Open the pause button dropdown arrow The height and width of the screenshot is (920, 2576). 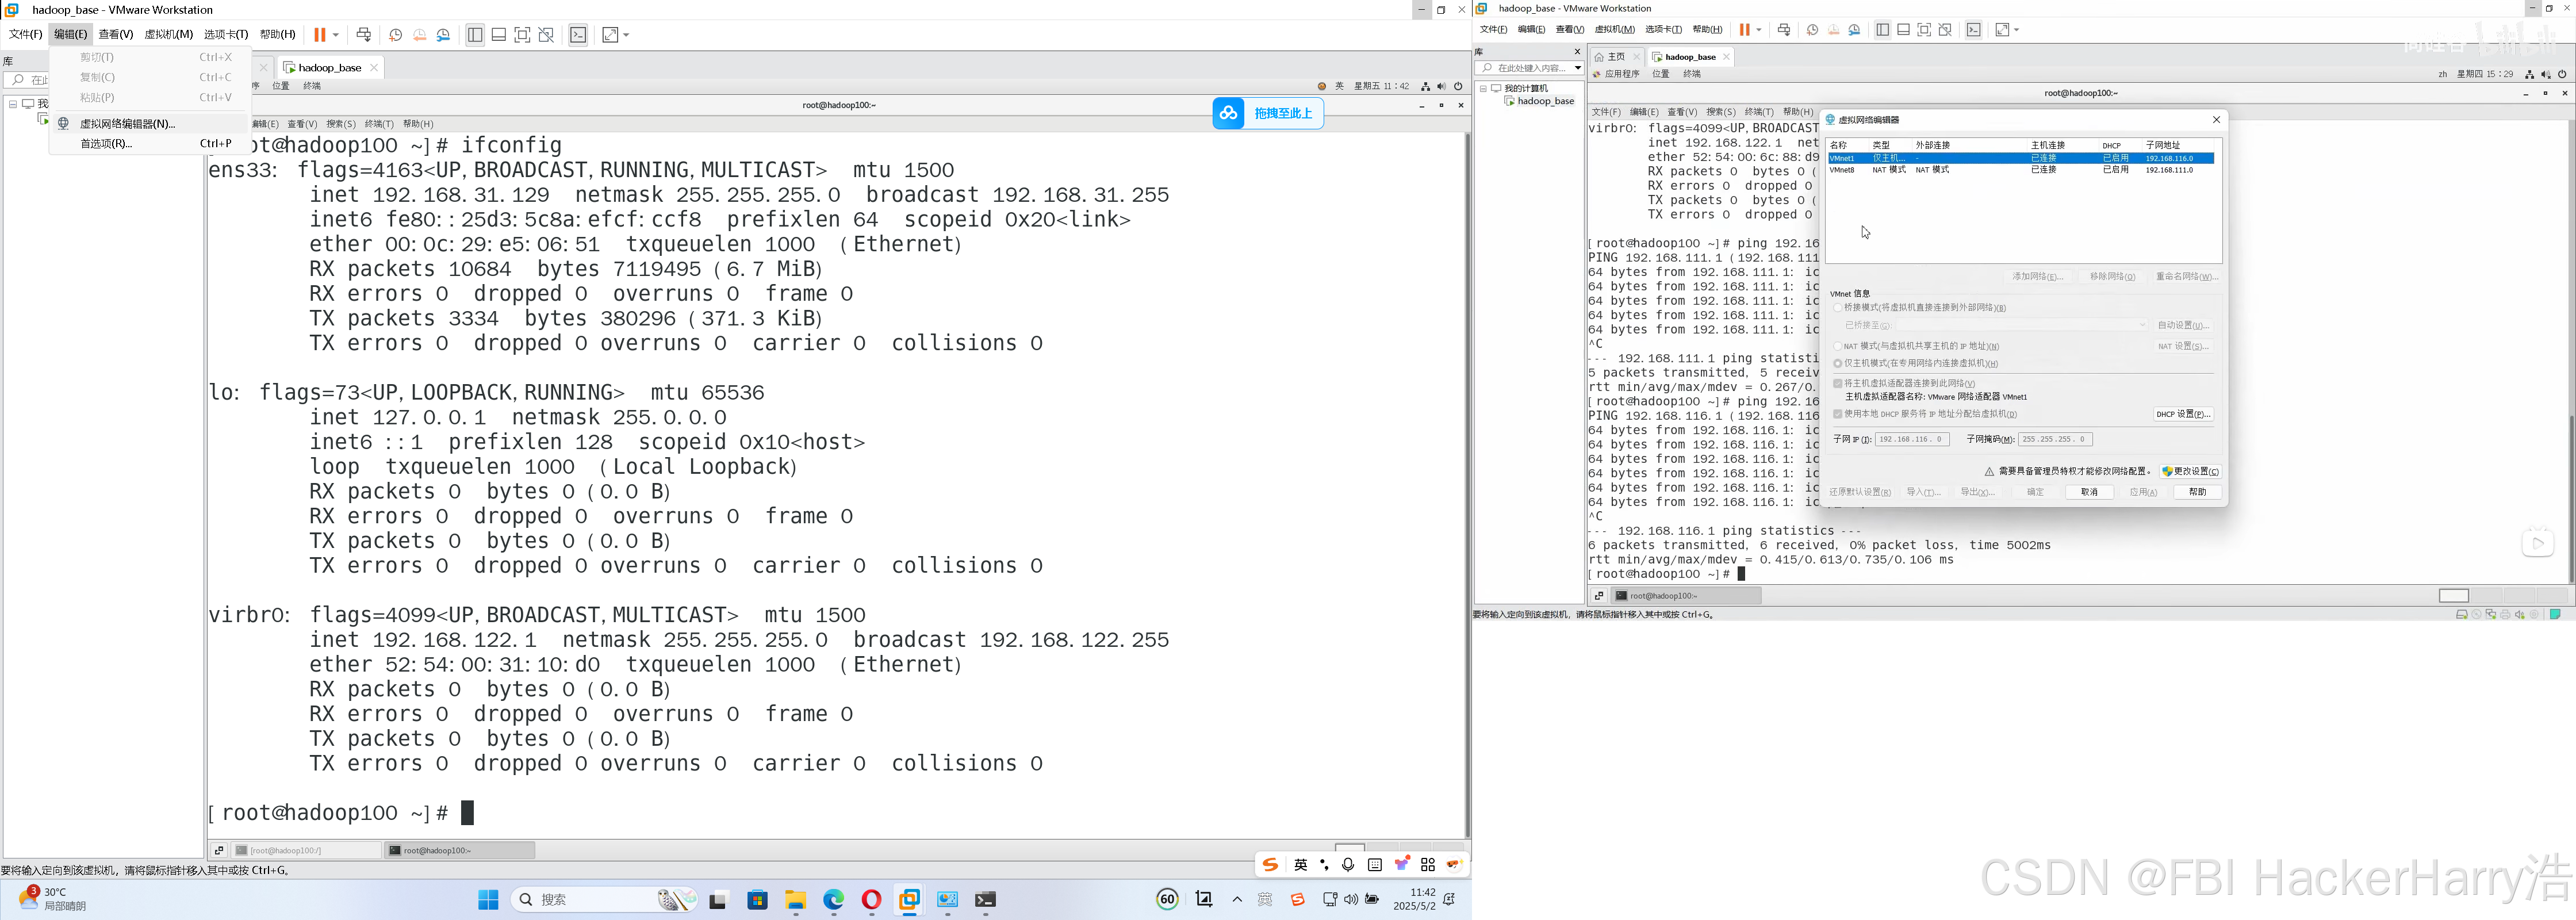[336, 35]
